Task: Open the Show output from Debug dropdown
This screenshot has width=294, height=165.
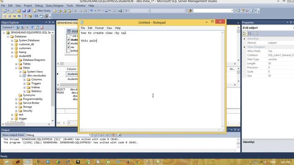Action: click(58, 135)
